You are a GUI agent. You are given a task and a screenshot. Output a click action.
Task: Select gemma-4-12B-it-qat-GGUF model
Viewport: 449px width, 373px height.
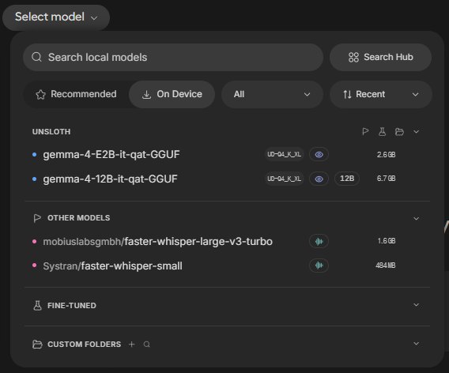(110, 179)
